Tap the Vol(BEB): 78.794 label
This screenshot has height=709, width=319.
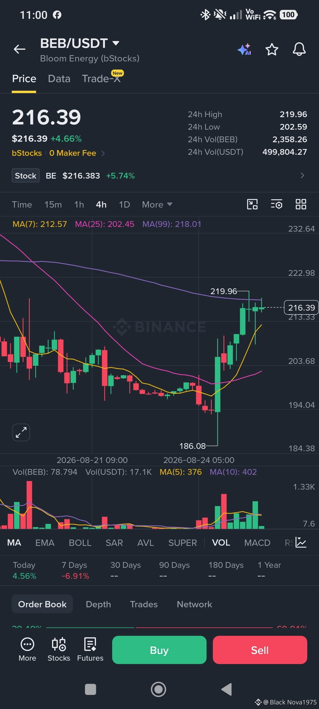[x=45, y=472]
